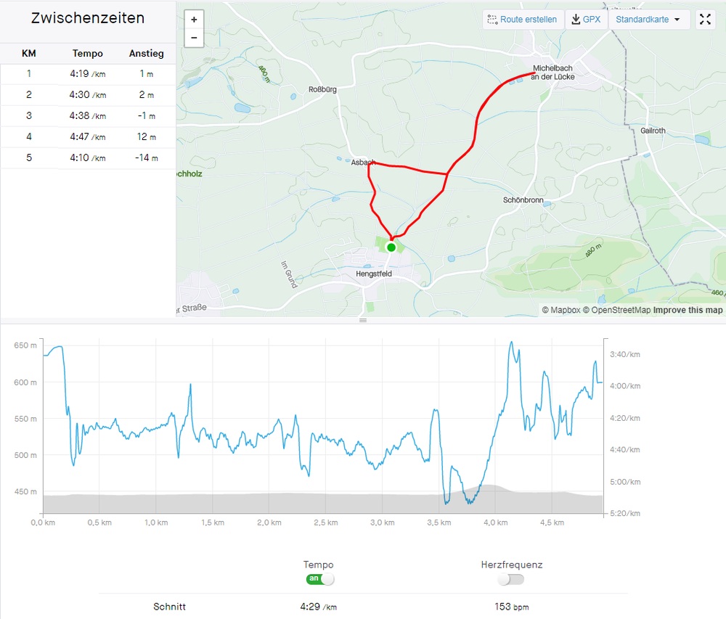Click Route erstellen button
726x619 pixels.
523,20
